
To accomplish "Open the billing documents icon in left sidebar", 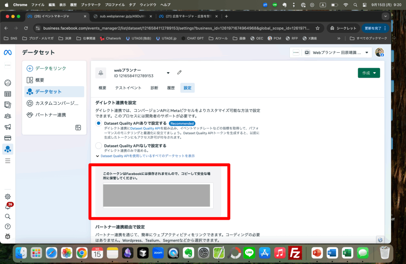I will [x=8, y=105].
